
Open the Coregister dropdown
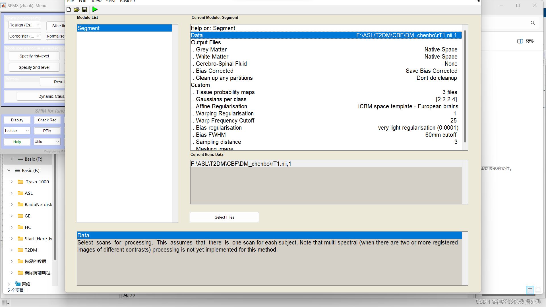click(x=24, y=36)
